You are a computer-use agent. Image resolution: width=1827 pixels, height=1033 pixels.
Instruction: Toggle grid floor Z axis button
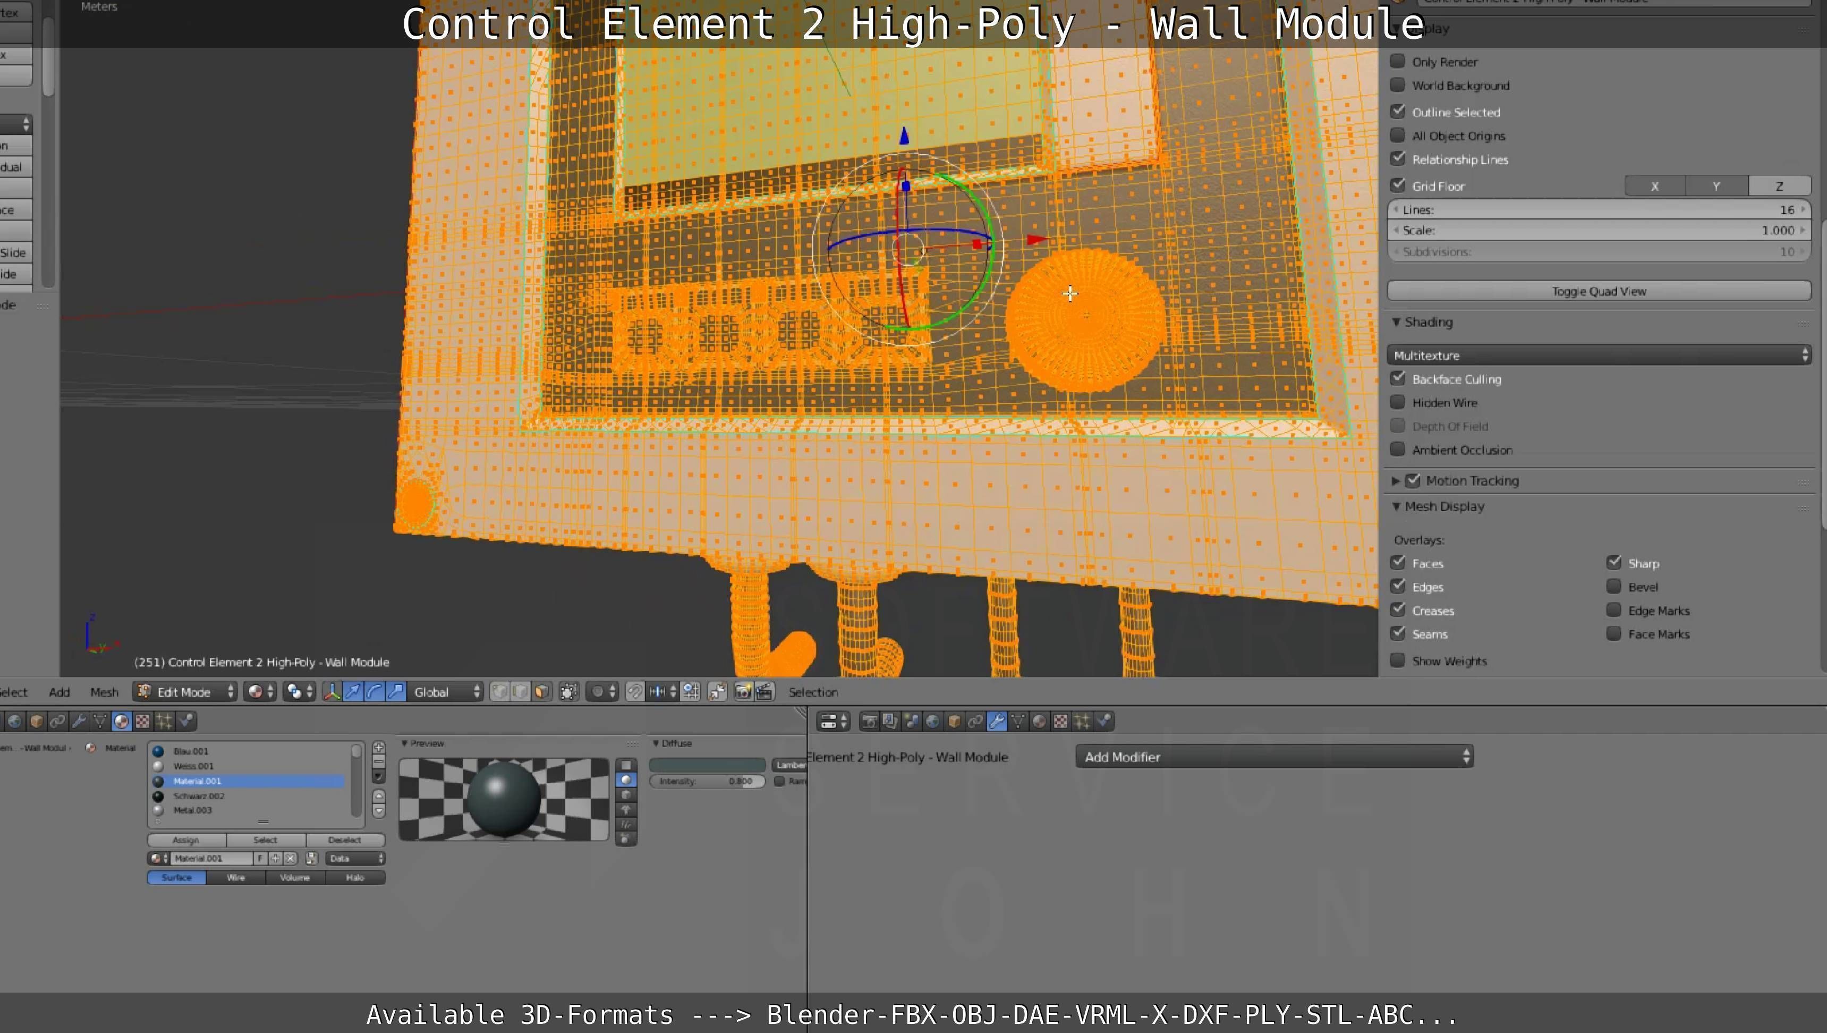pos(1780,186)
